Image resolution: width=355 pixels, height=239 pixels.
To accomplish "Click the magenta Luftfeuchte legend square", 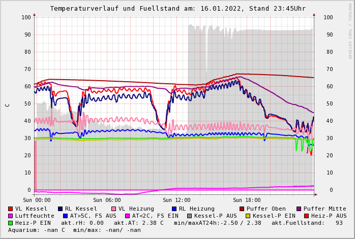I will click(10, 216).
